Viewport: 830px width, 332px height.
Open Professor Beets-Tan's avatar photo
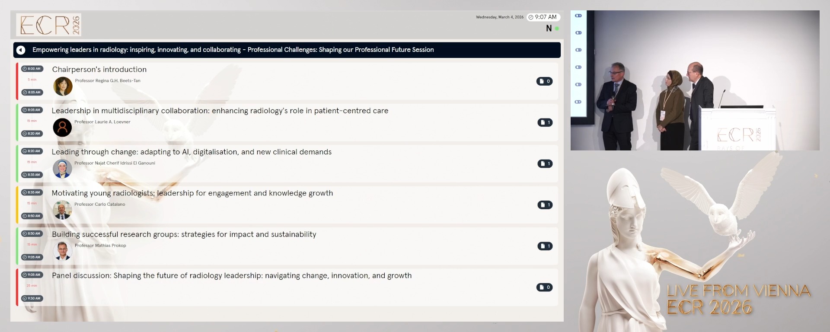coord(62,86)
